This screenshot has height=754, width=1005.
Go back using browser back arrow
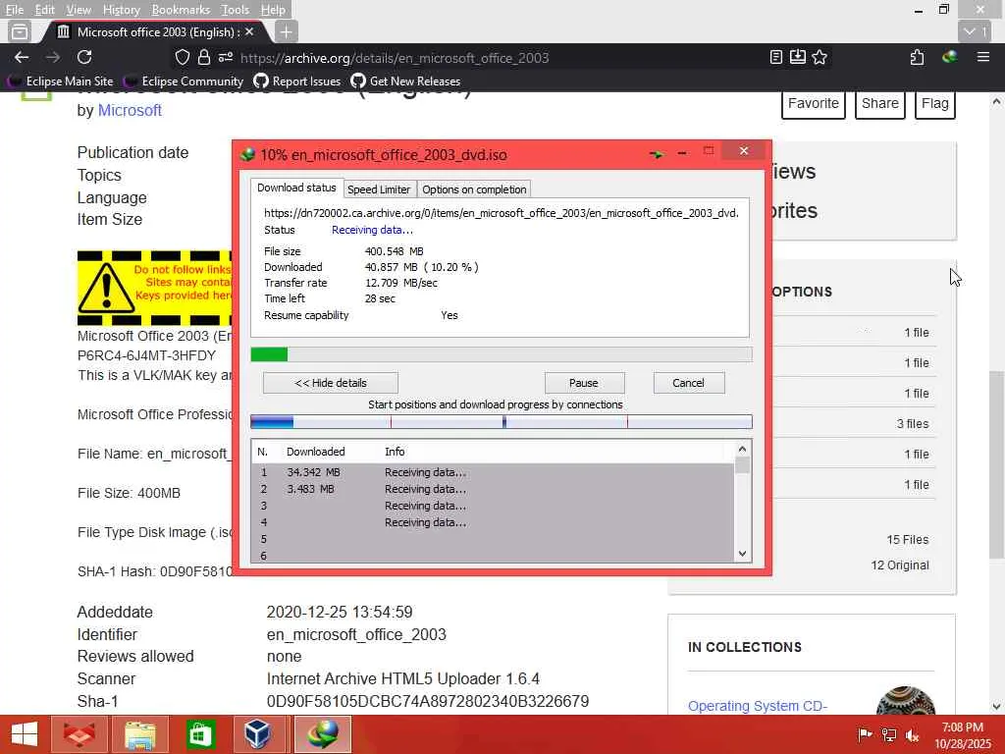click(x=22, y=58)
